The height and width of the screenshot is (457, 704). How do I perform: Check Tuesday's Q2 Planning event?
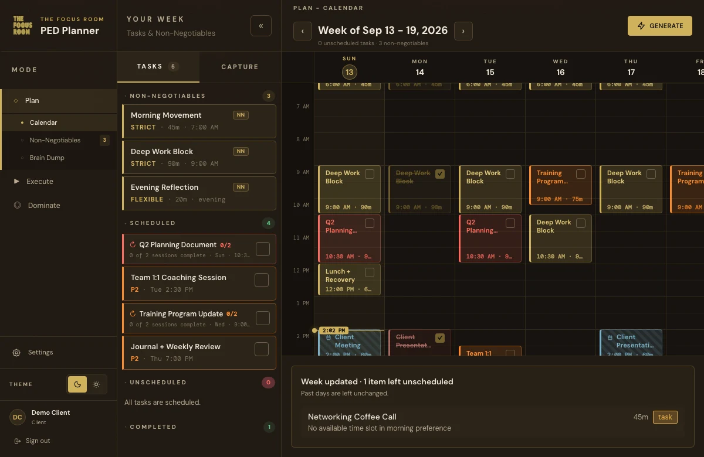point(510,223)
